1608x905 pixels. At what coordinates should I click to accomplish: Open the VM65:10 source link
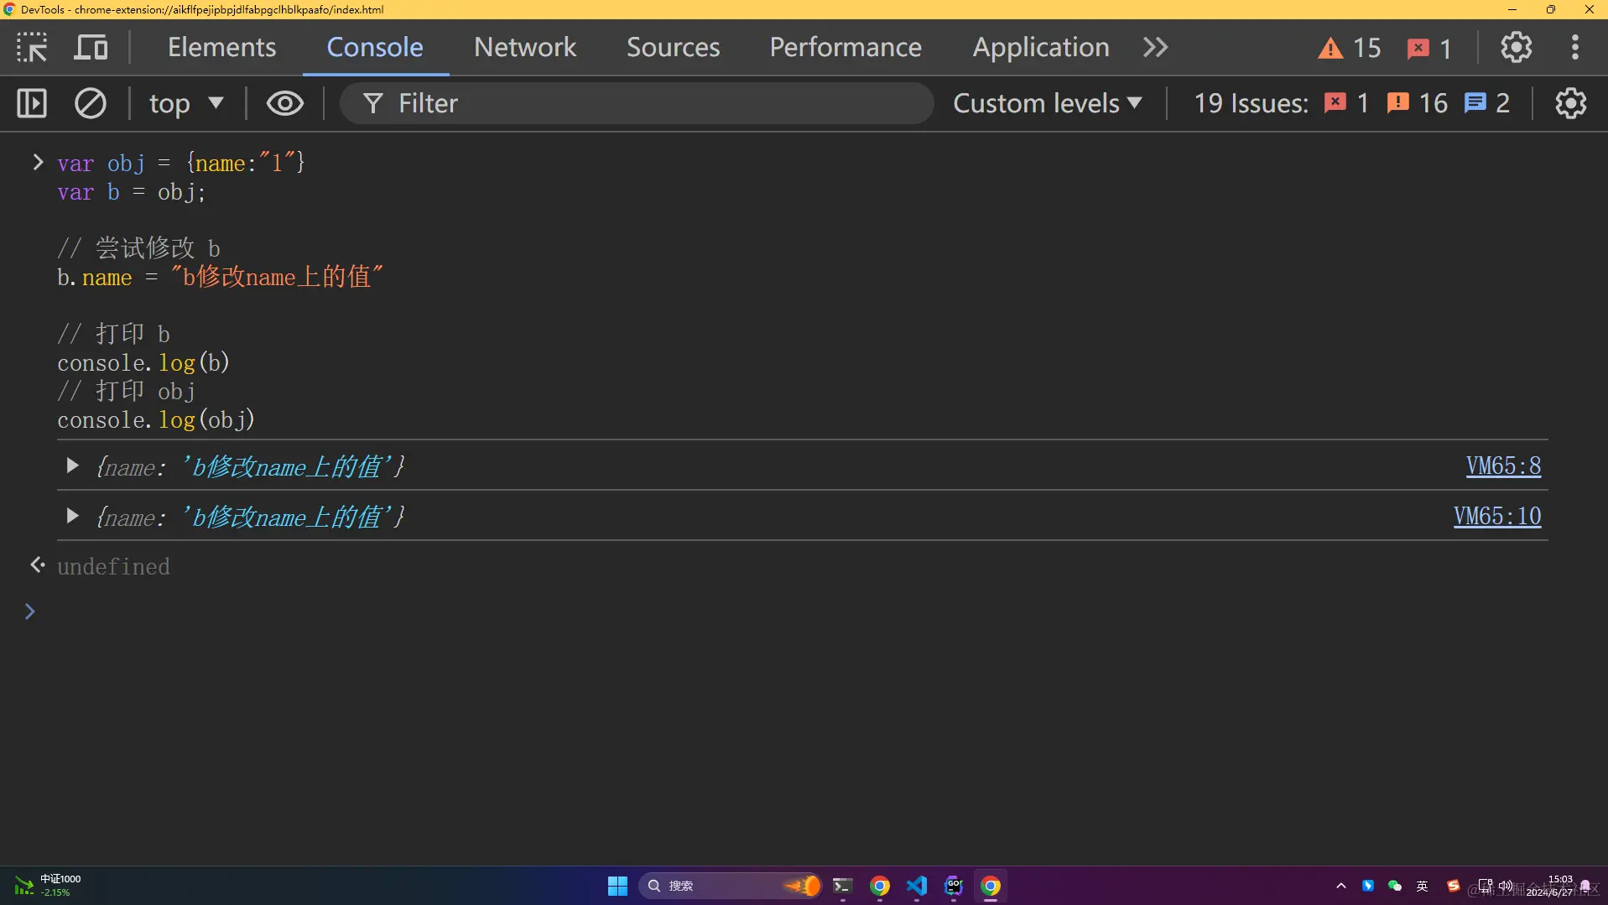(x=1497, y=516)
